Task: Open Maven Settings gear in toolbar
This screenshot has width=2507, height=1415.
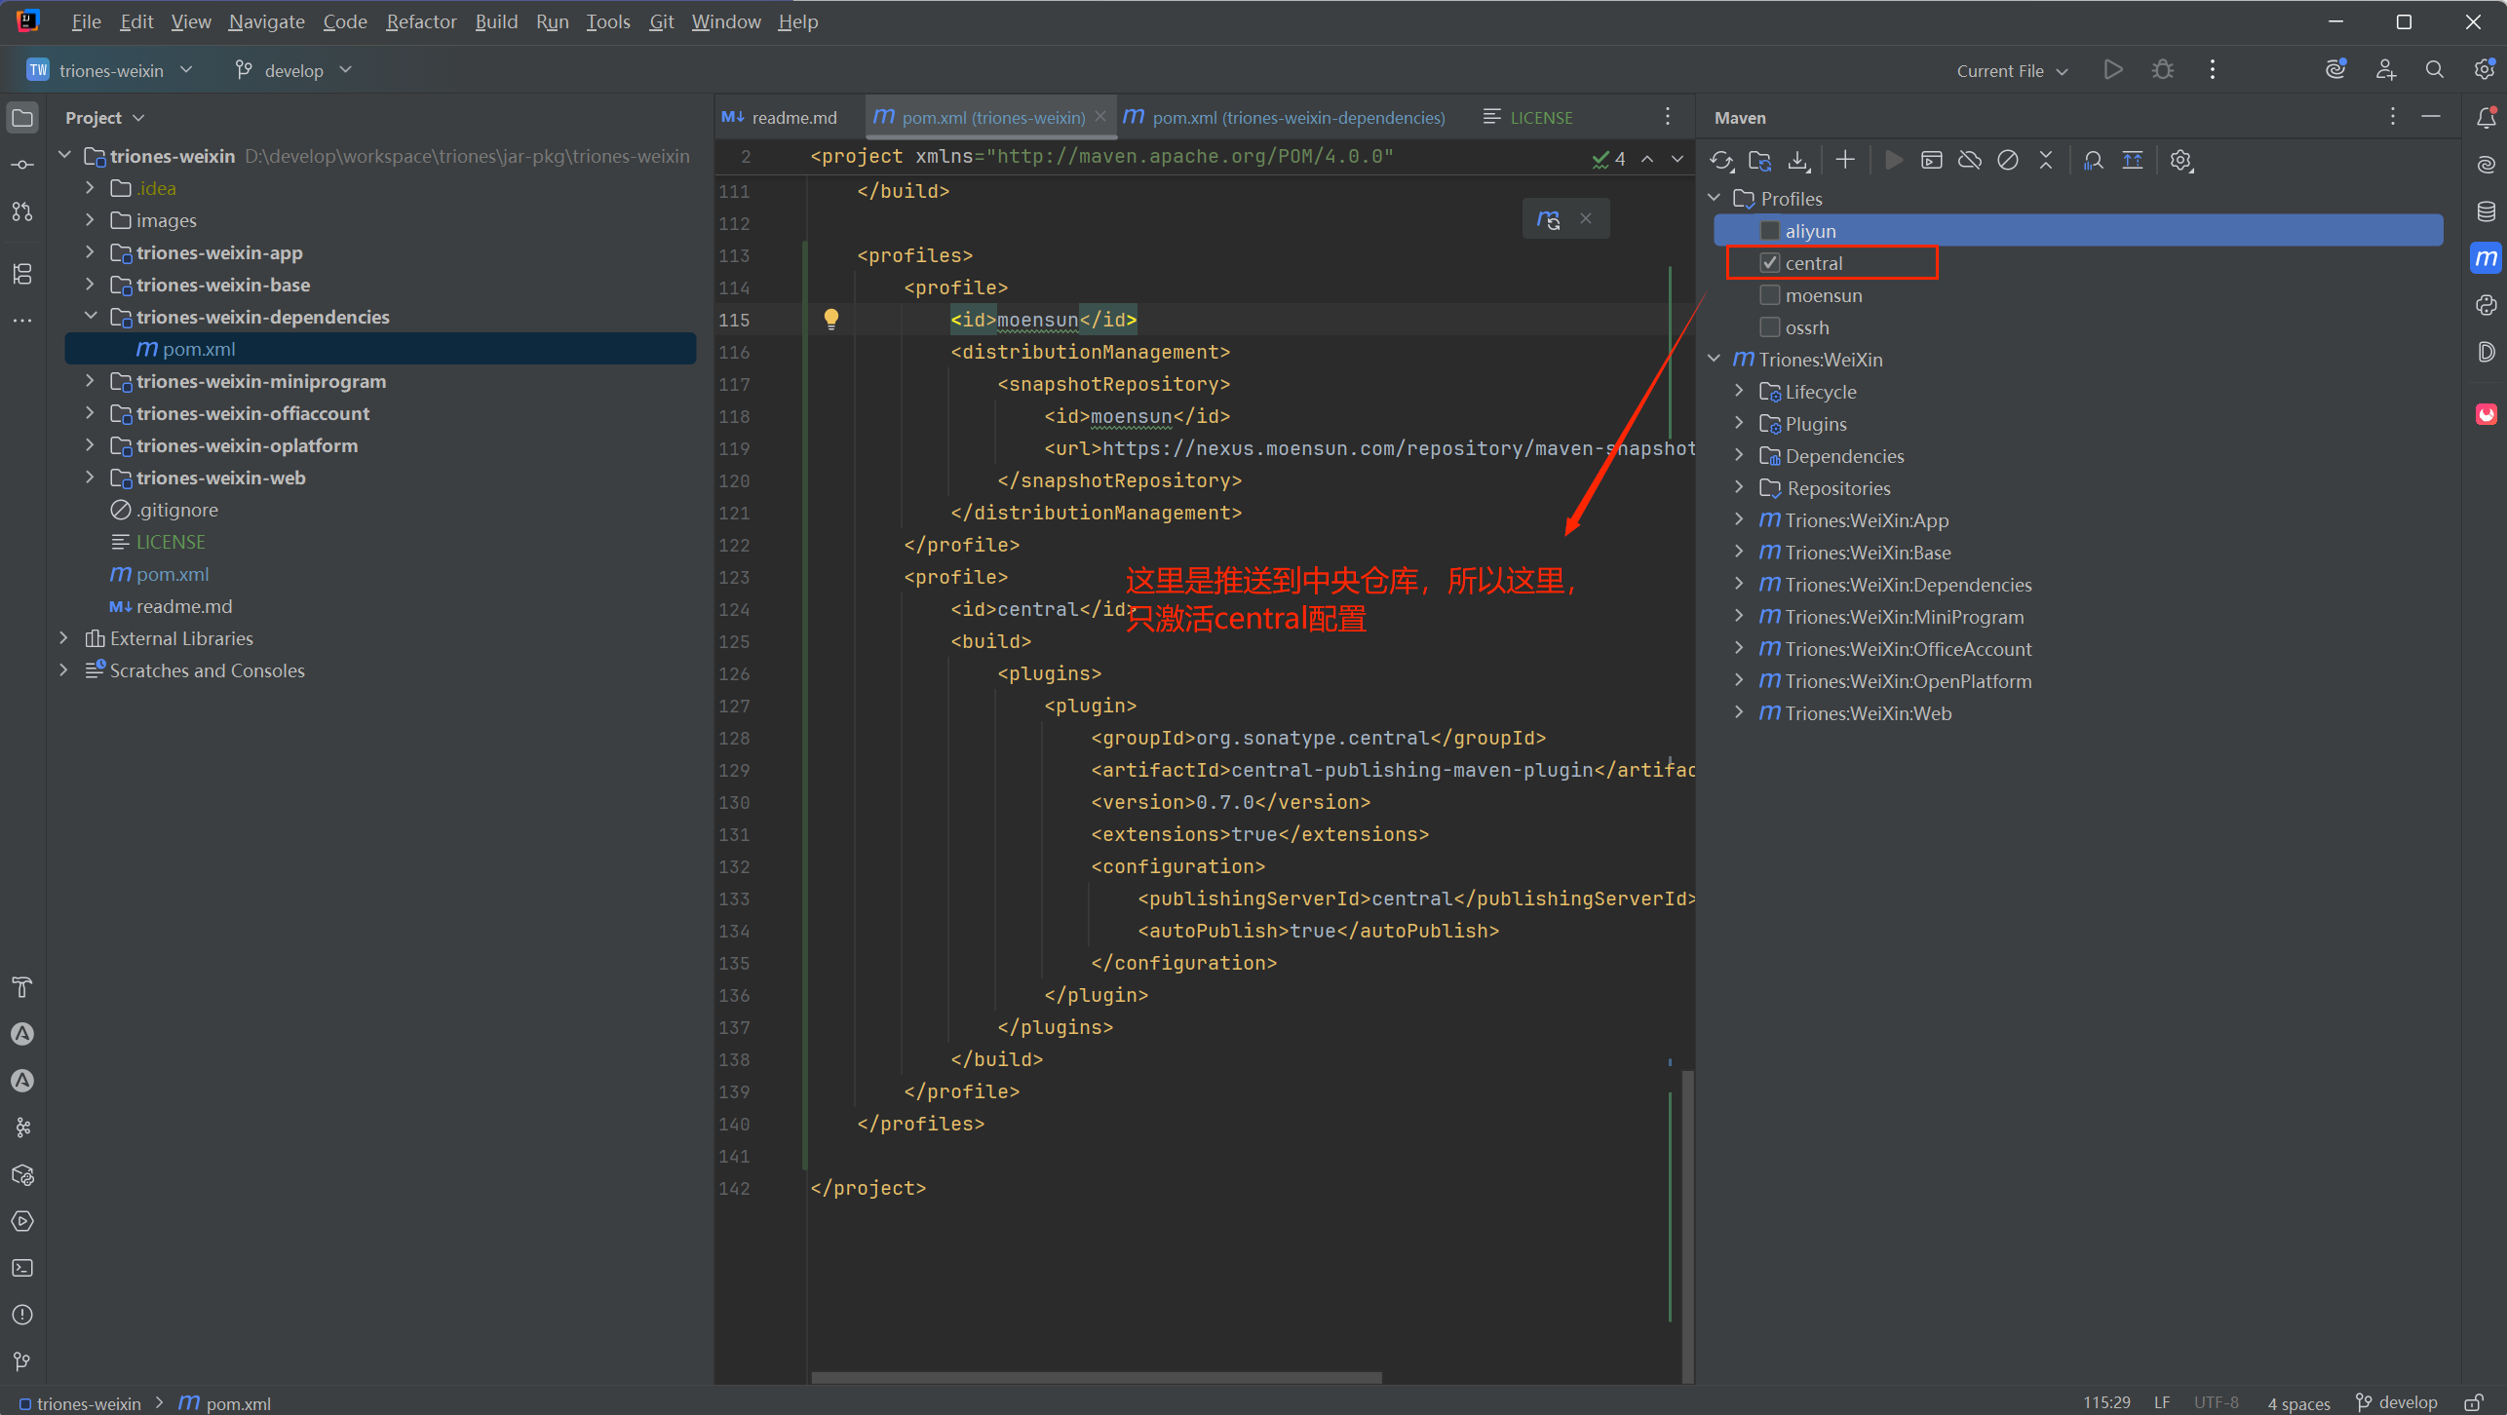Action: pyautogui.click(x=2181, y=161)
